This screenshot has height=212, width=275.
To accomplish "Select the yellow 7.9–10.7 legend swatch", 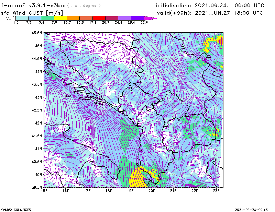I will click(60, 18).
